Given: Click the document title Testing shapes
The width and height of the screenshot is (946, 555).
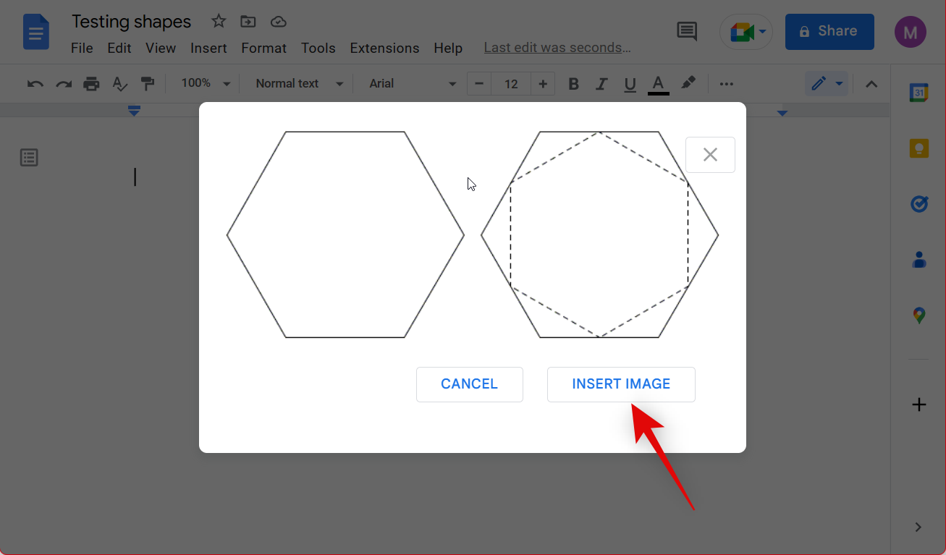Looking at the screenshot, I should tap(131, 22).
